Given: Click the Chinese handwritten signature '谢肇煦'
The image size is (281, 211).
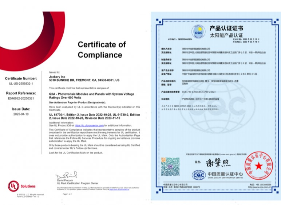Looking at the screenshot, I should pos(218,163).
